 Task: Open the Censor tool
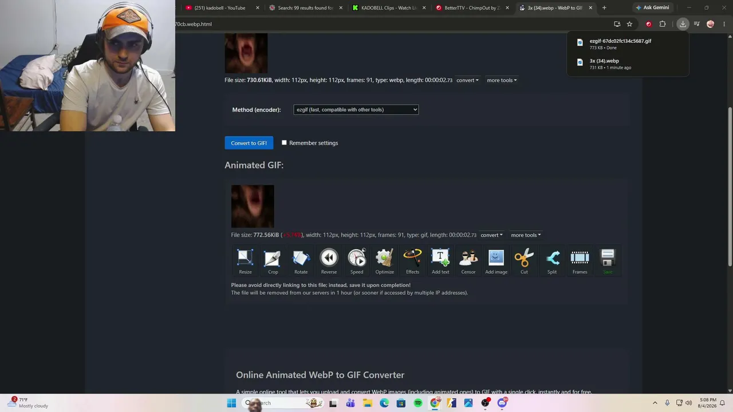[x=468, y=262]
